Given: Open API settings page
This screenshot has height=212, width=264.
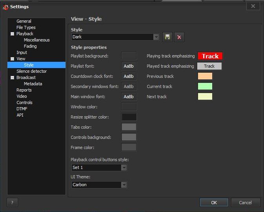Looking at the screenshot, I should [x=20, y=115].
